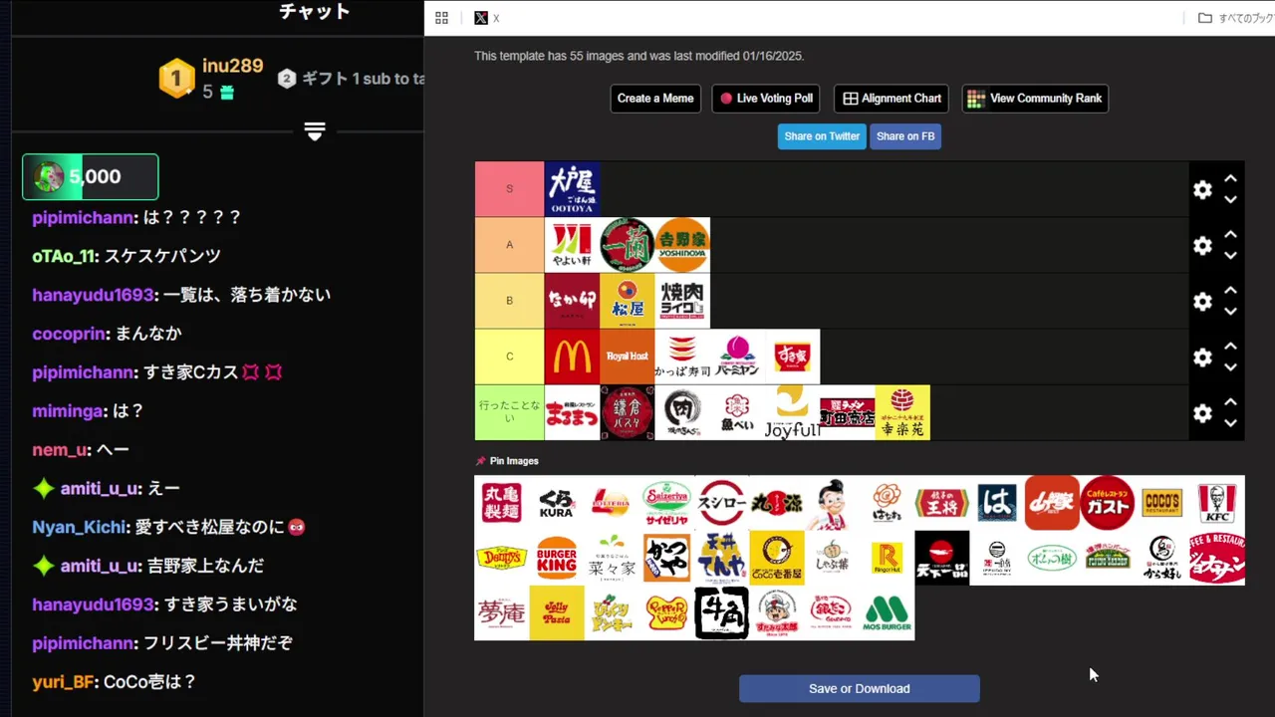Open settings gear for B tier row
The width and height of the screenshot is (1275, 717).
[x=1202, y=301]
